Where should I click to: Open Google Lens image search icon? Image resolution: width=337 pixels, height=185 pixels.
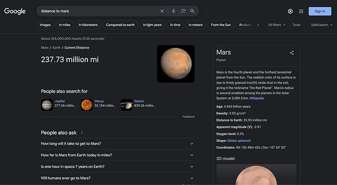183,11
